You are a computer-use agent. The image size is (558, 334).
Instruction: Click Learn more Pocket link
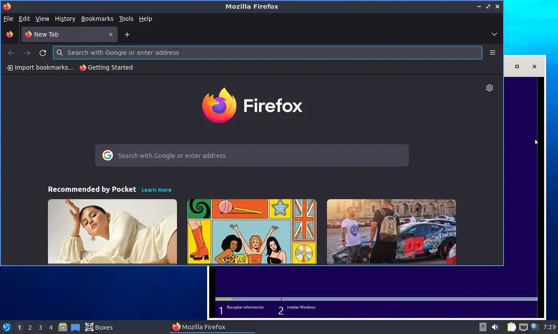(157, 190)
